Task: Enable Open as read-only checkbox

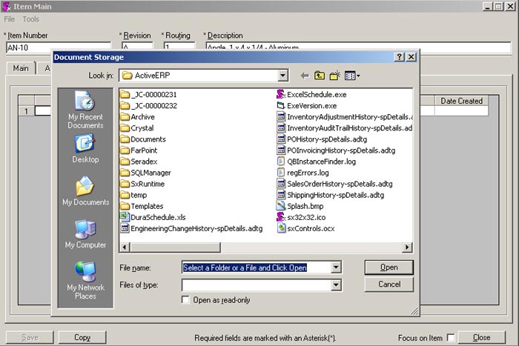Action: [x=185, y=300]
